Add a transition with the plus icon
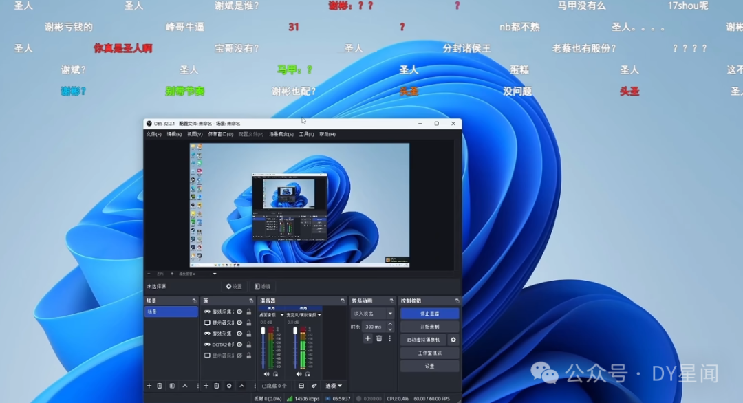 (367, 338)
